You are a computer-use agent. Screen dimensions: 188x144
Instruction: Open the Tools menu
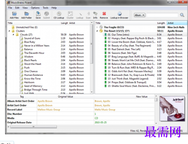point(45,8)
